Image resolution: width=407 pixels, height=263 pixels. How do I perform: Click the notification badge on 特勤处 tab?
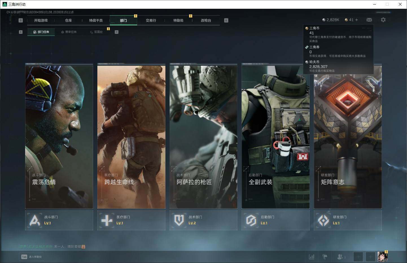191,16
